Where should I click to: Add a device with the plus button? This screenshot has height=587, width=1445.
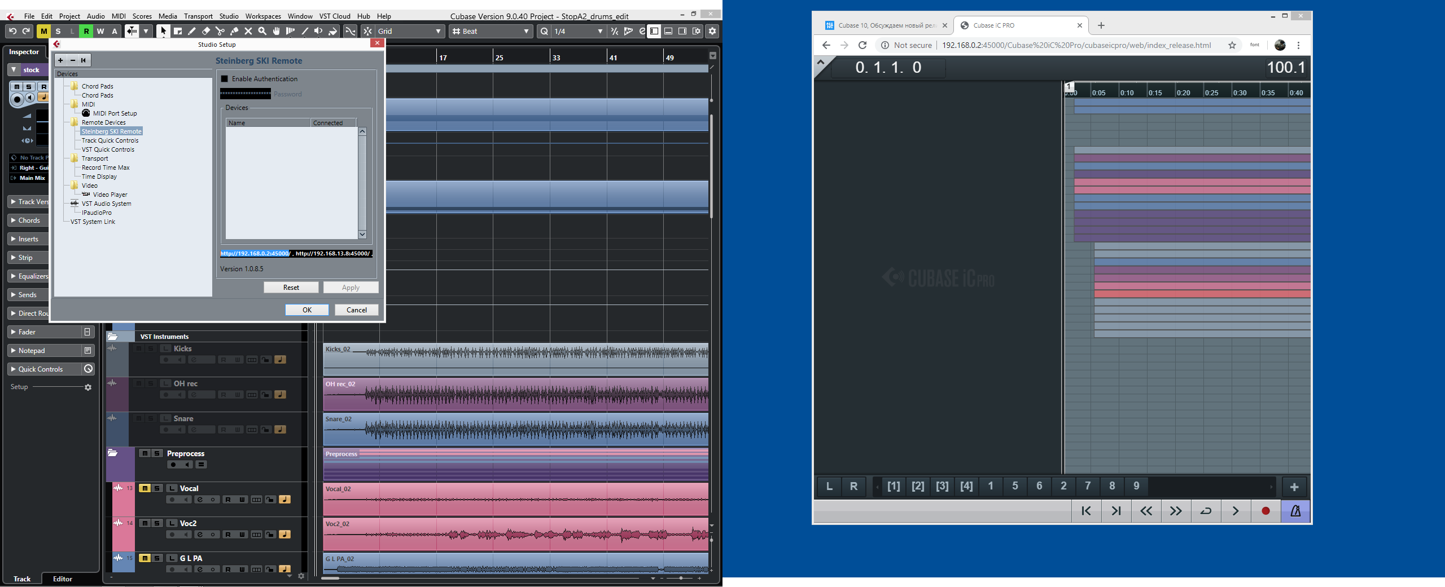pyautogui.click(x=60, y=60)
